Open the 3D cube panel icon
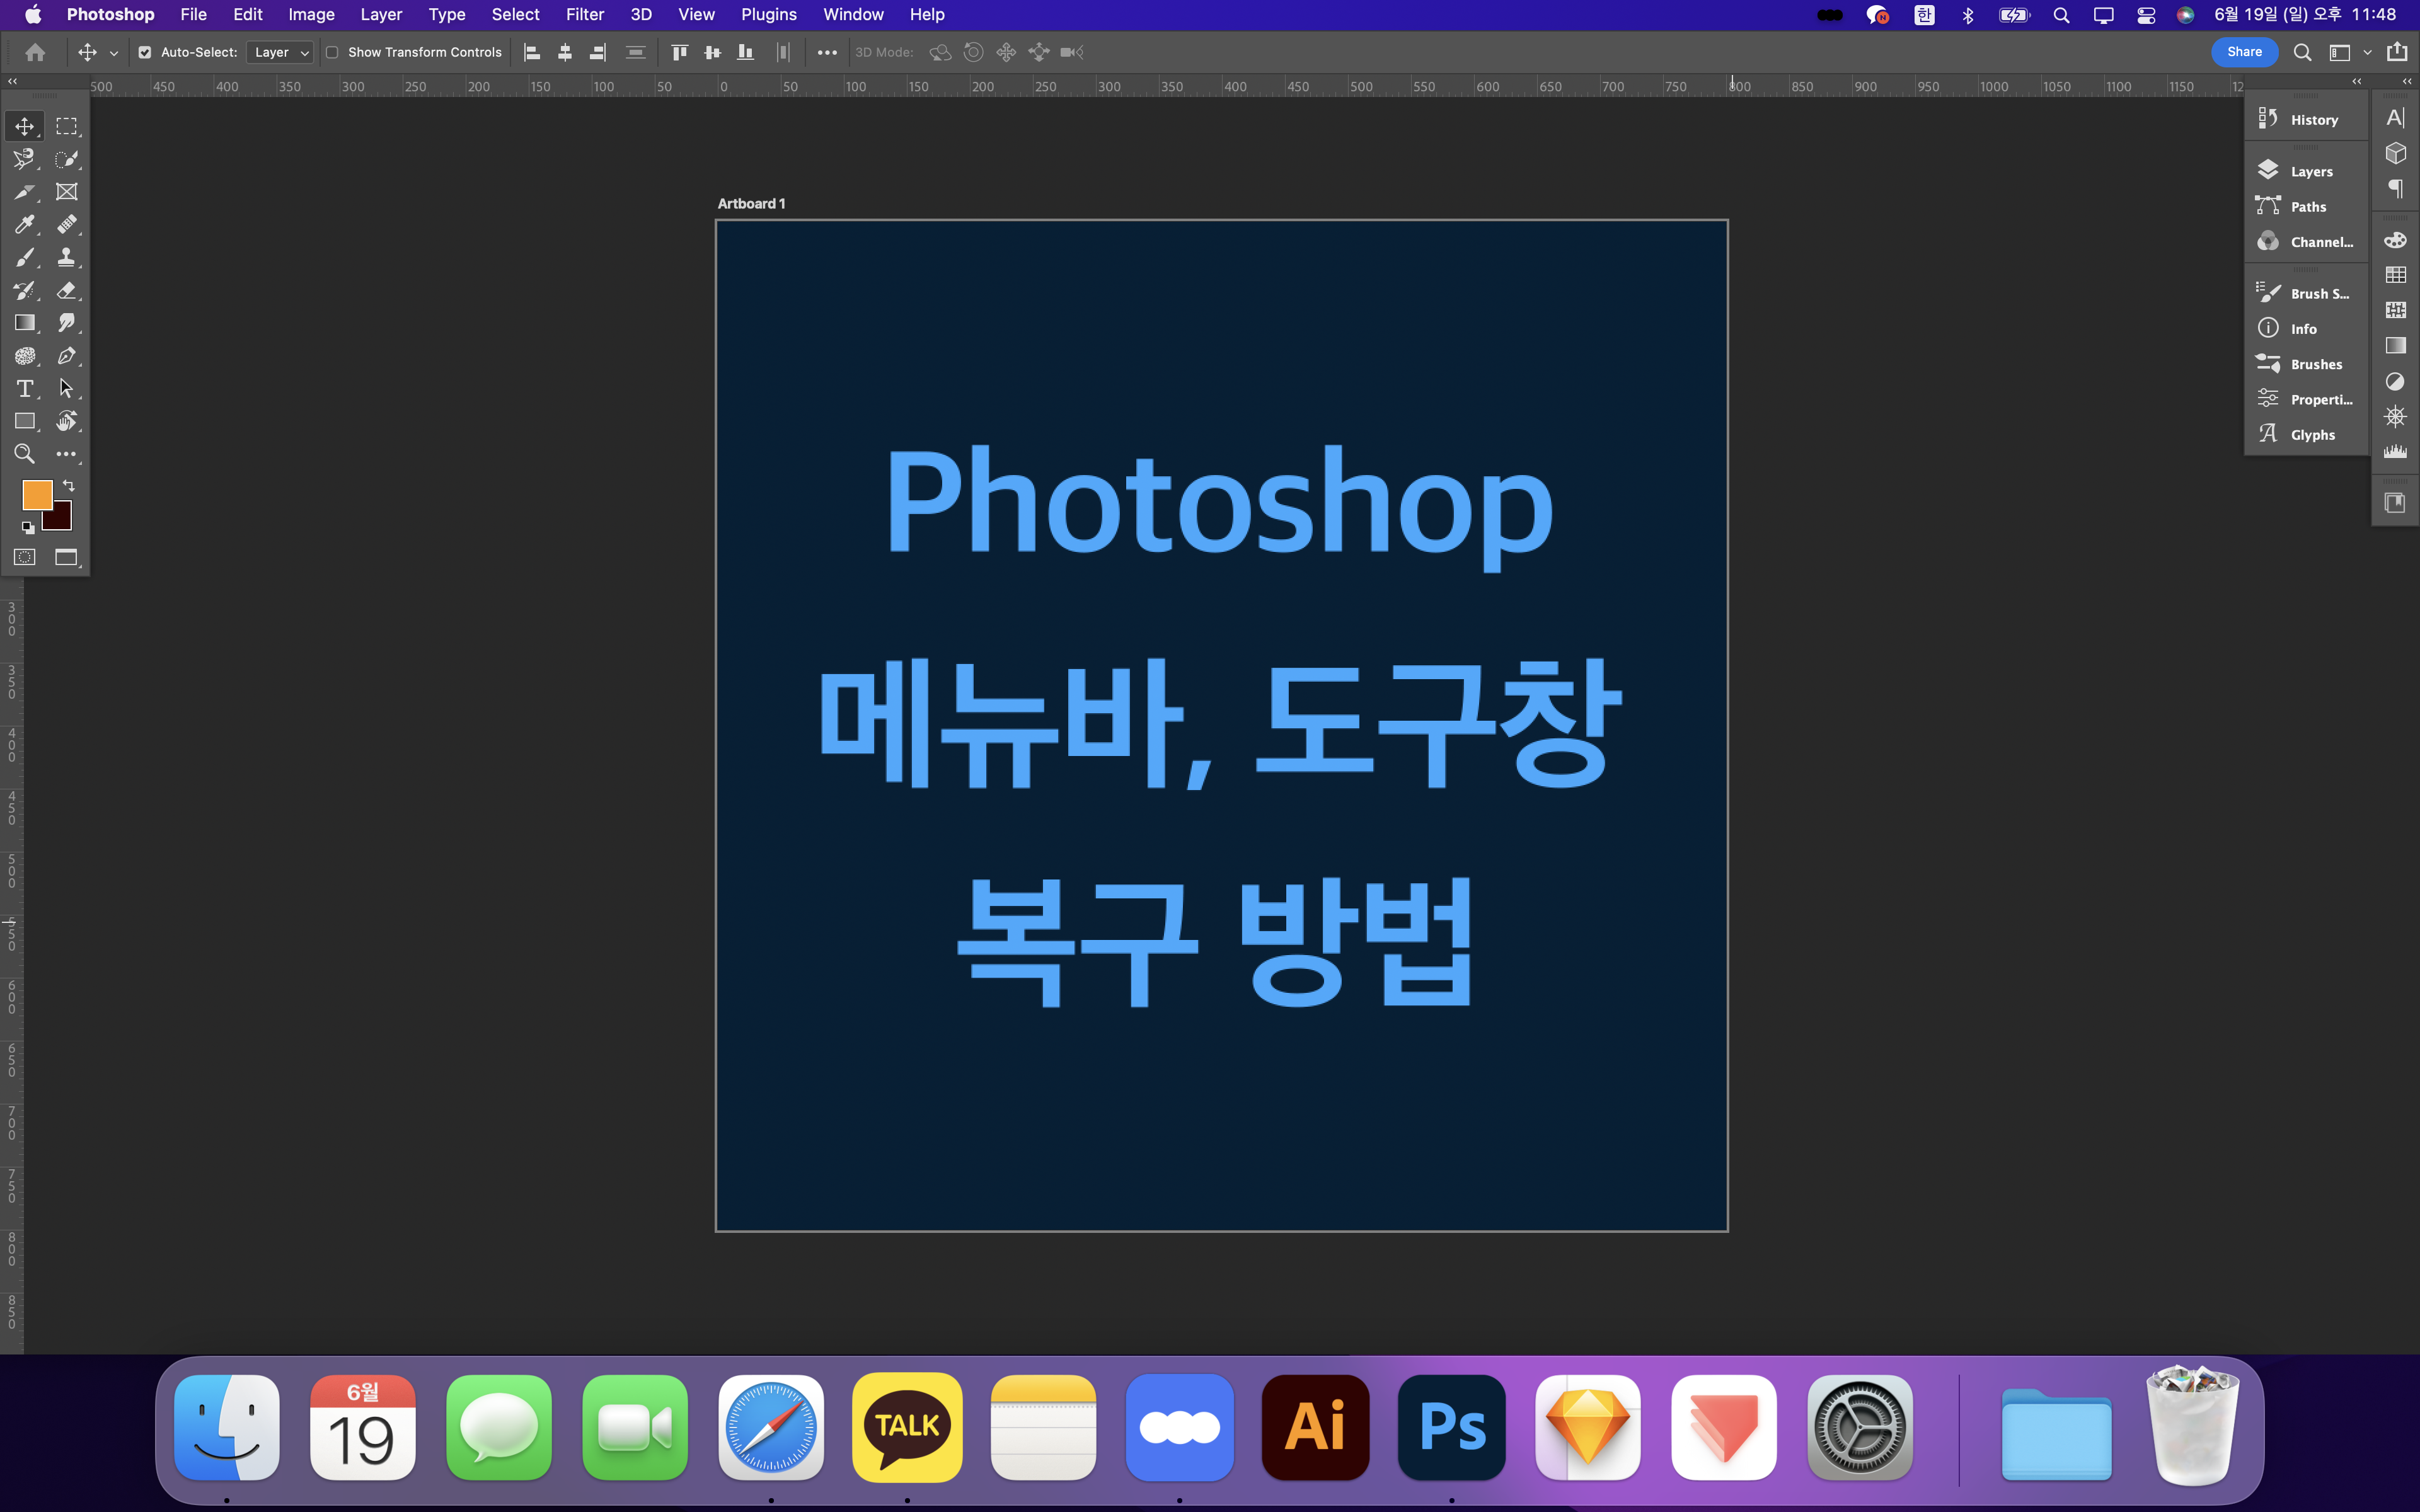This screenshot has height=1512, width=2420. (2395, 153)
